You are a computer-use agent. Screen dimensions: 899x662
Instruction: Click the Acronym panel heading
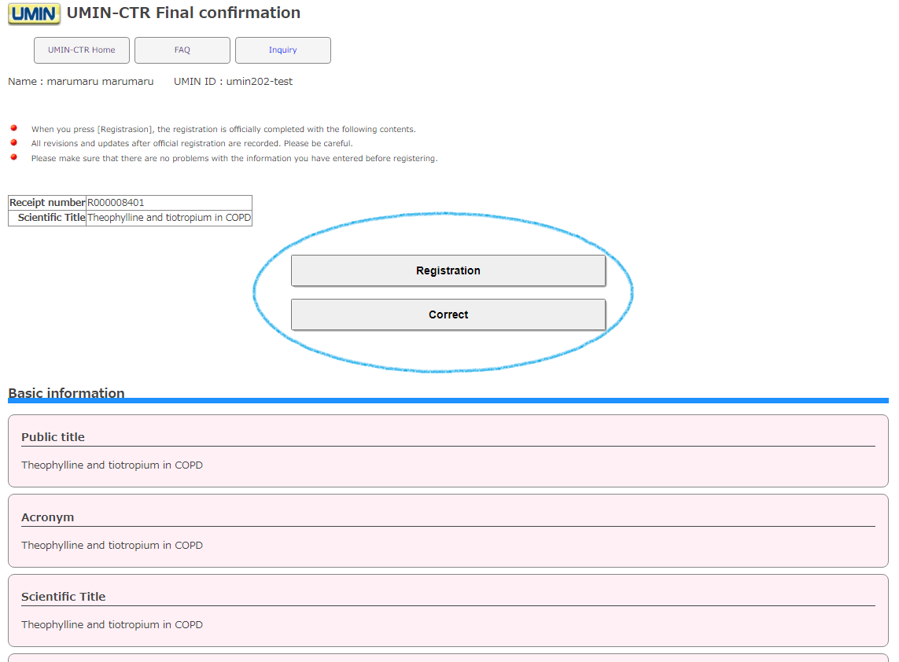(x=47, y=517)
